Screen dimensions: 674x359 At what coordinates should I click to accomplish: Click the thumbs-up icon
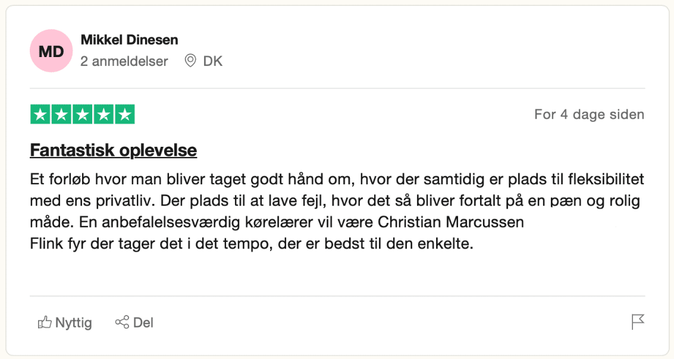[45, 323]
